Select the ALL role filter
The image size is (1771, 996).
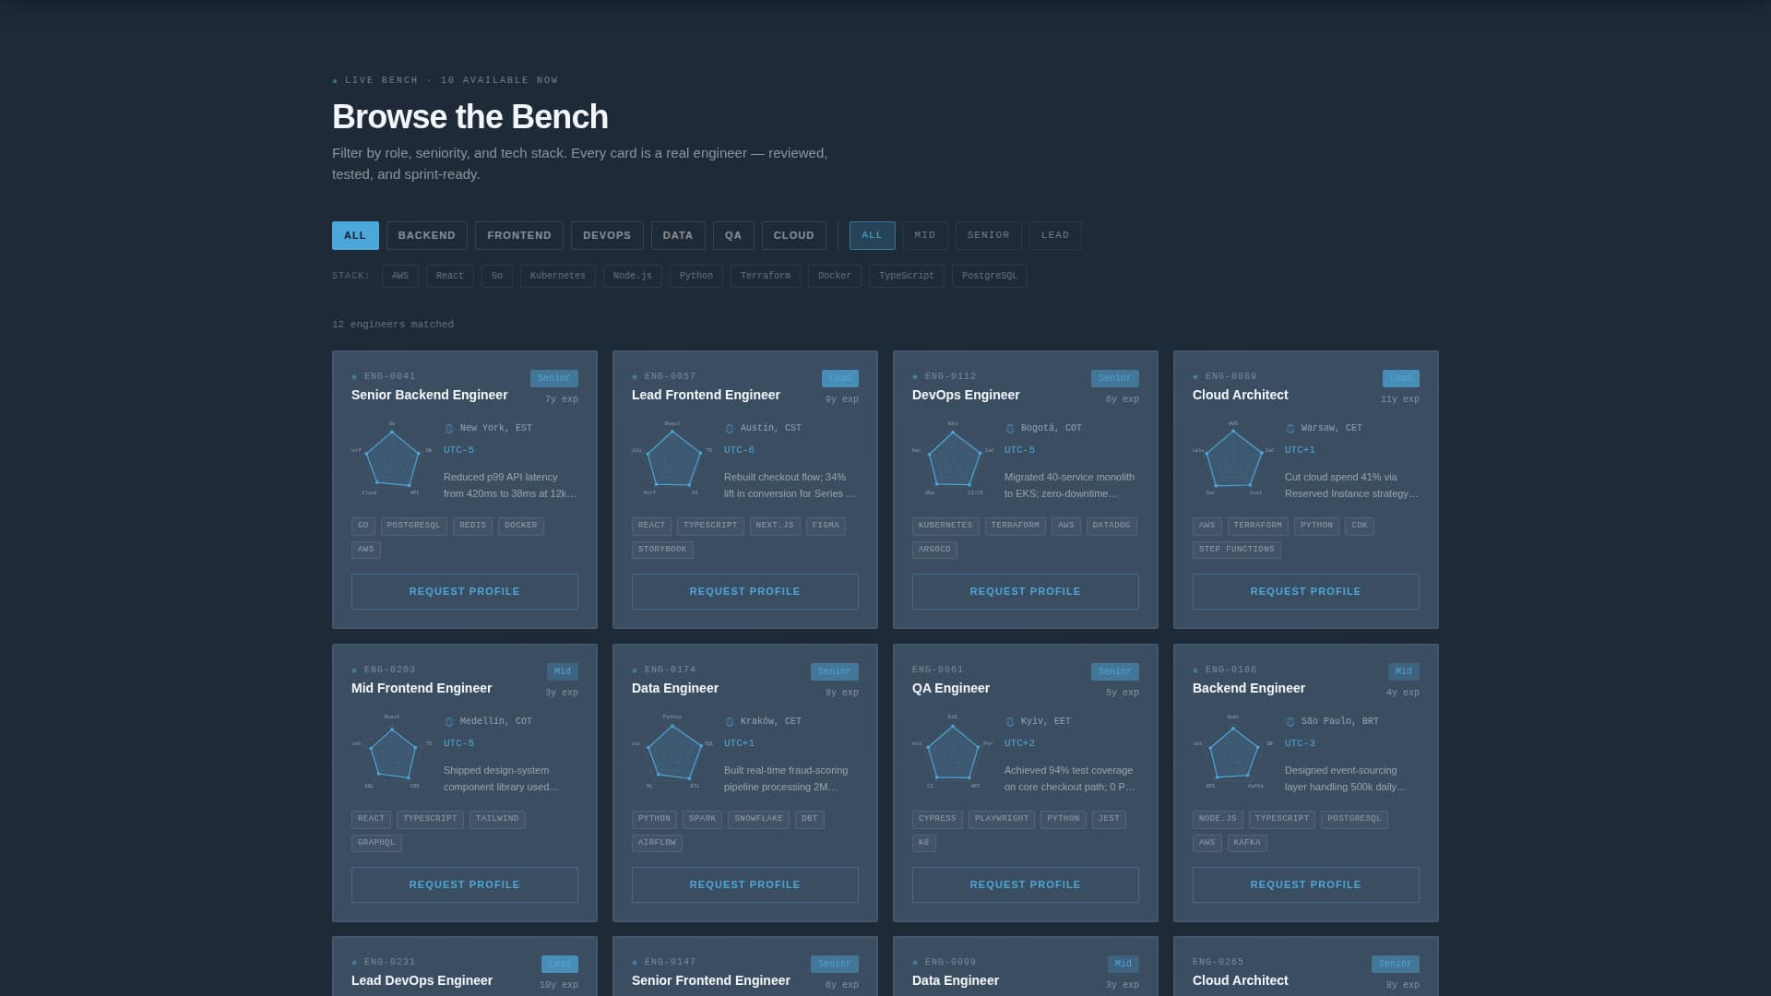355,235
